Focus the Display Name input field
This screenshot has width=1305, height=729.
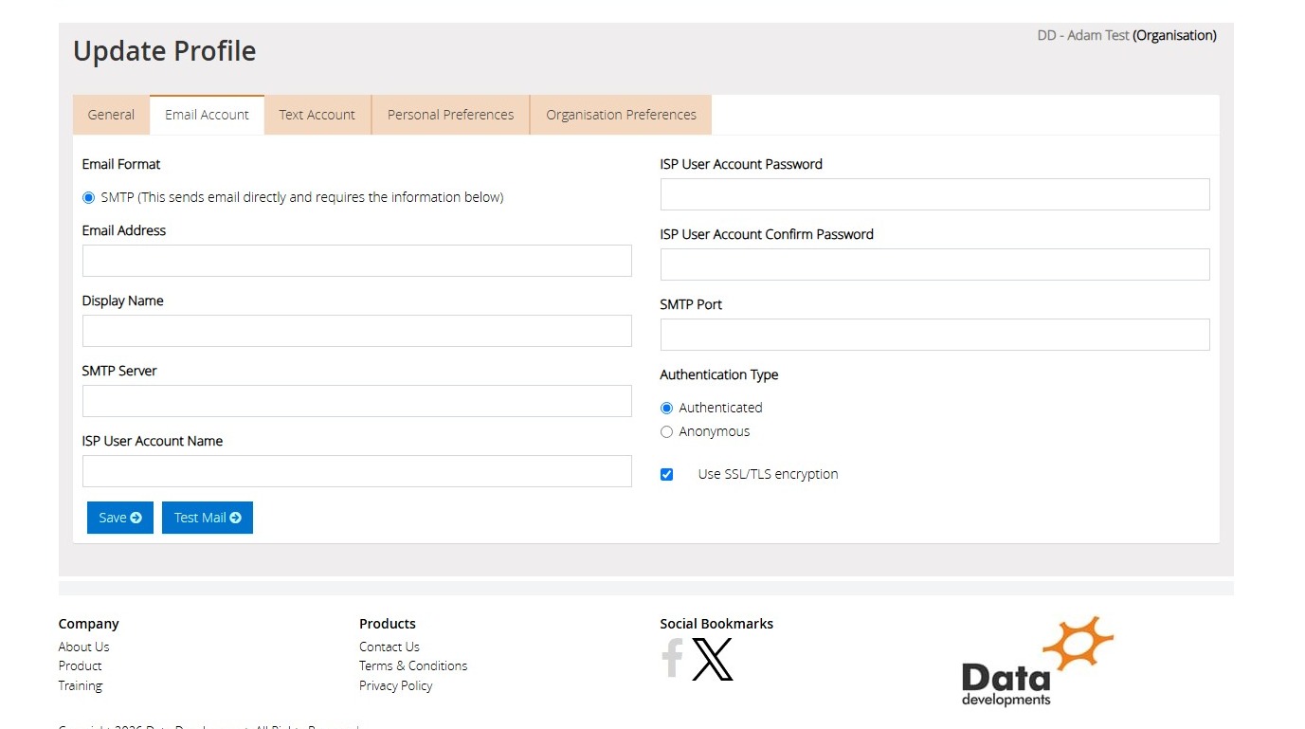click(x=357, y=331)
